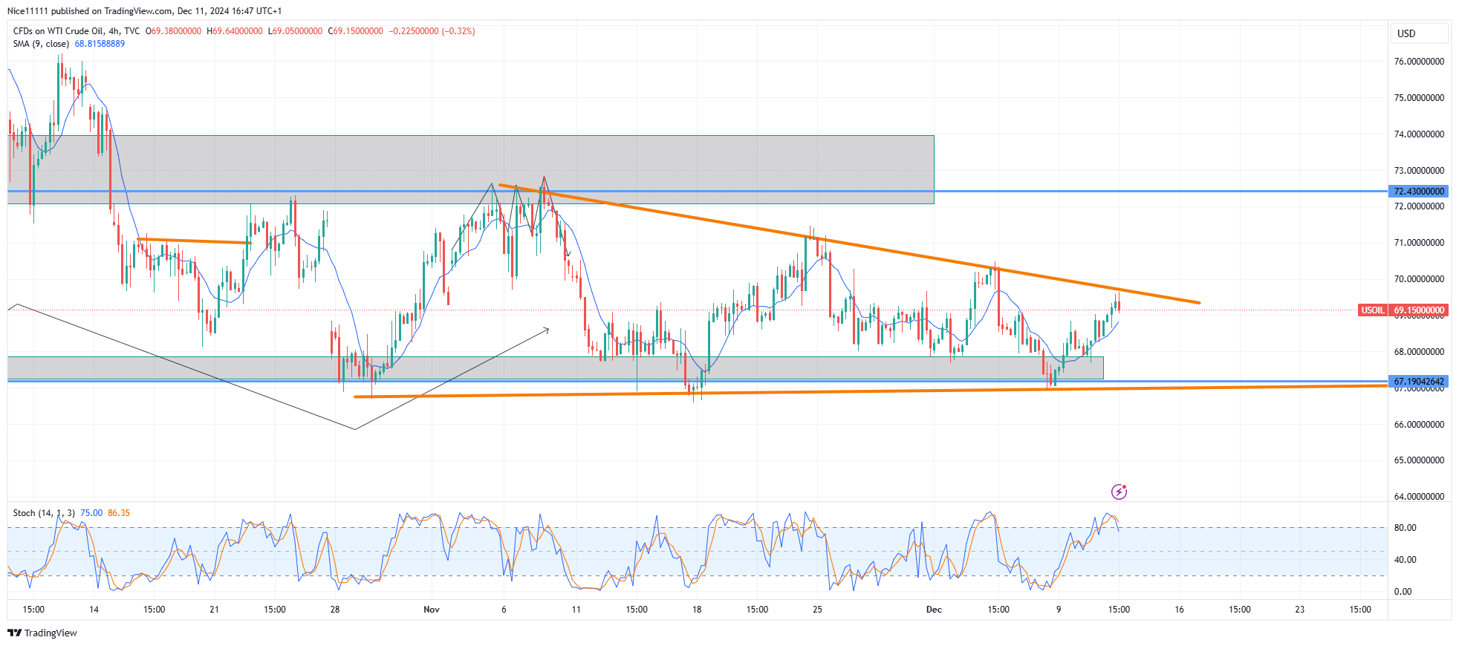Click the Stoch 0.00 scale label
Viewport: 1459px width, 646px height.
(1403, 592)
